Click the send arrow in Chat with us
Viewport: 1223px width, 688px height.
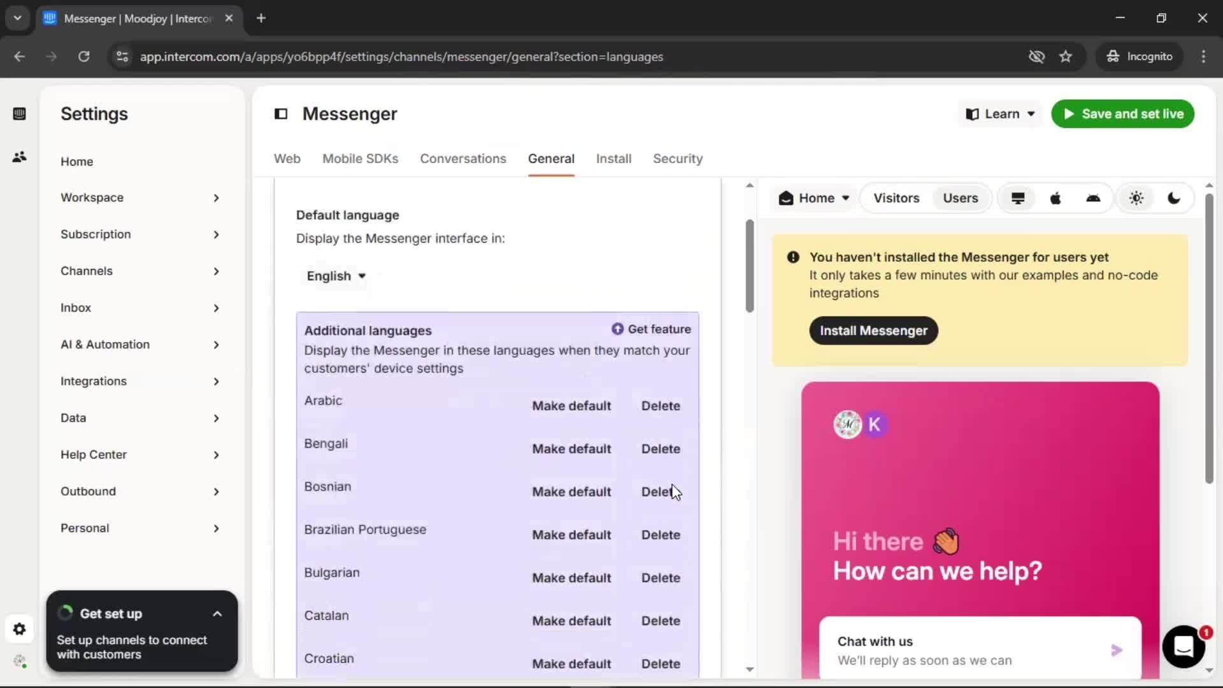(1117, 650)
